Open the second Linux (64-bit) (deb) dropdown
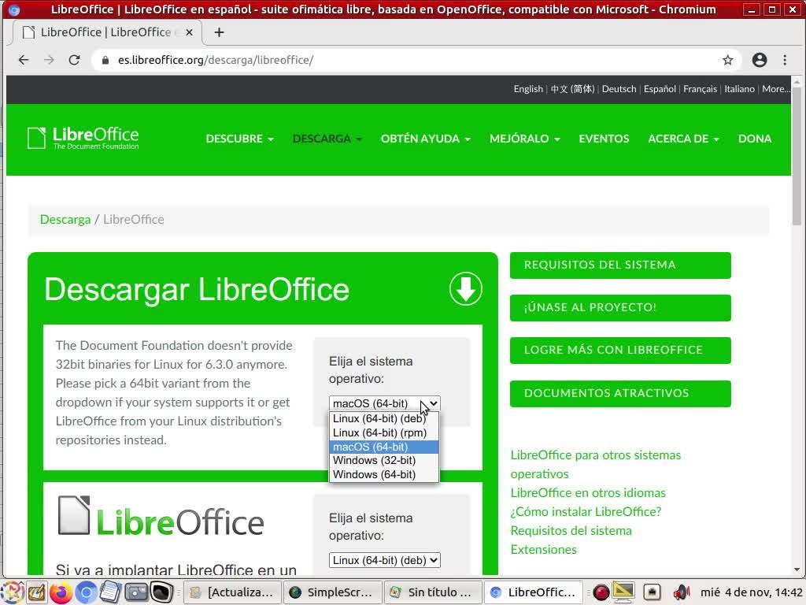This screenshot has width=806, height=605. [x=384, y=560]
